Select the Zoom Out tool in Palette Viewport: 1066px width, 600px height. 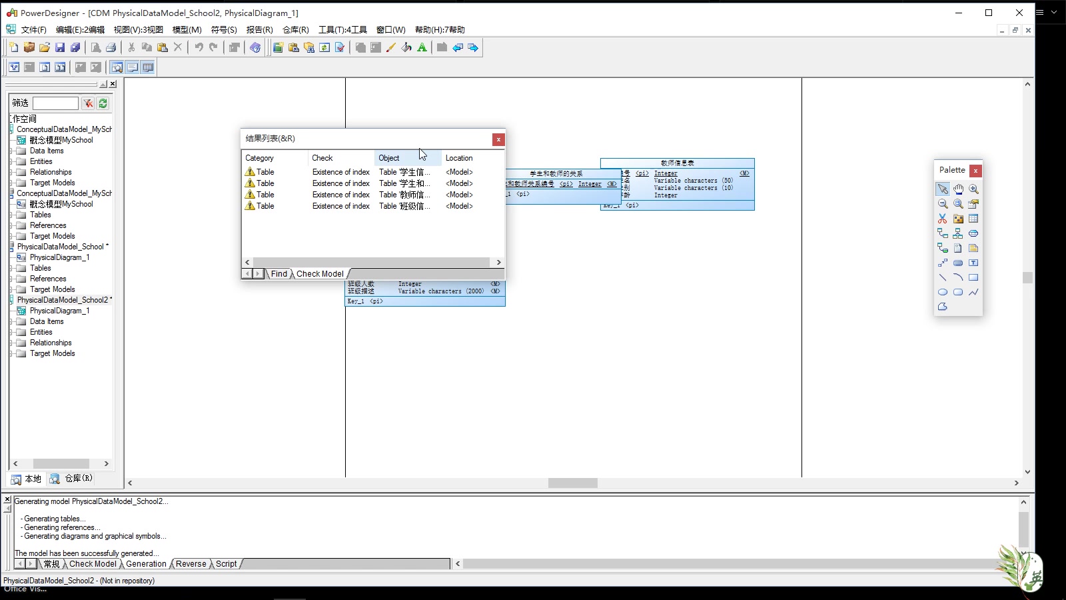tap(943, 204)
